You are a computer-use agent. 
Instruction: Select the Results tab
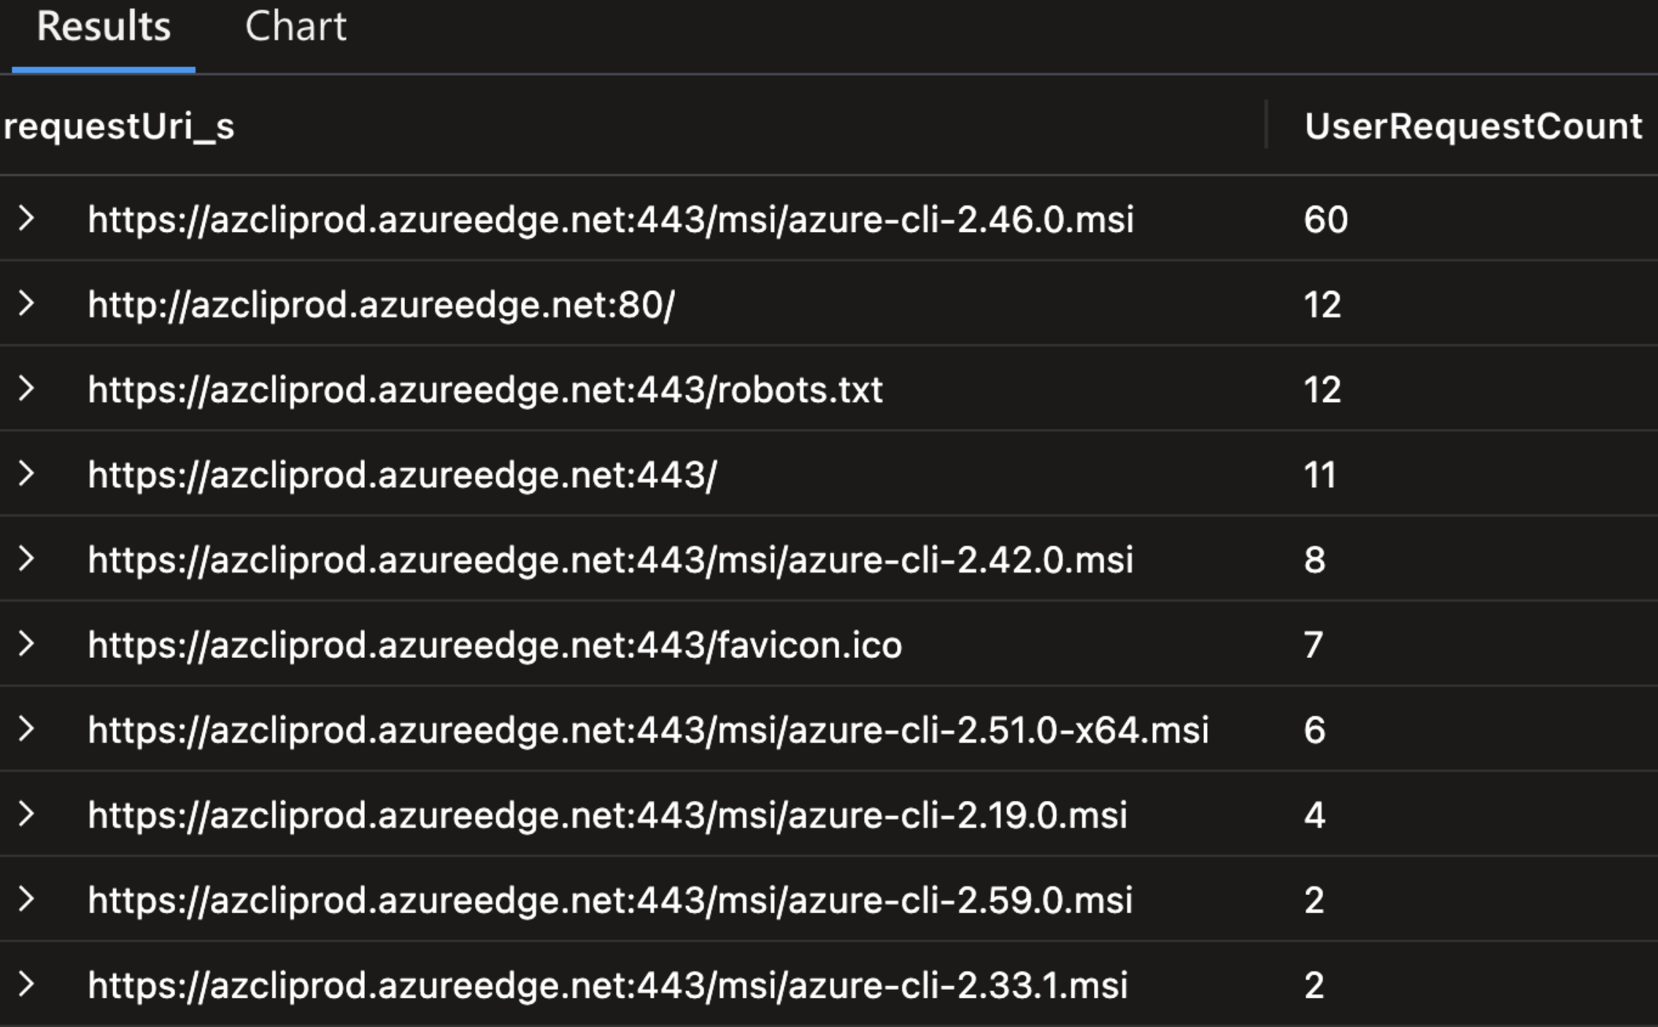coord(104,28)
